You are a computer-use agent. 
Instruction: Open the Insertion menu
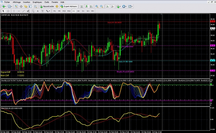tap(27, 2)
